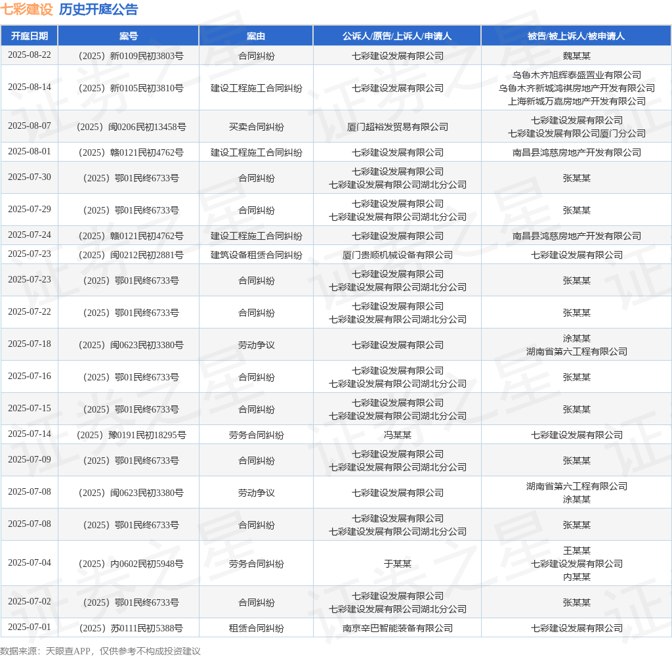Click date cell 2025-07-04

tap(29, 562)
